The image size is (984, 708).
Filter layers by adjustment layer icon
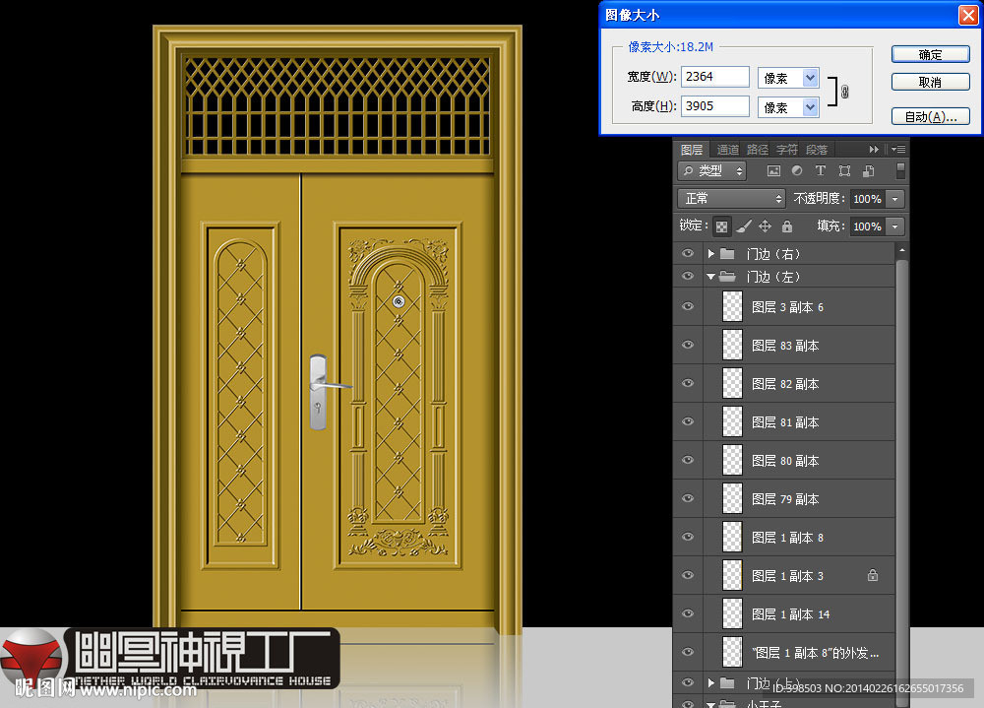click(797, 171)
